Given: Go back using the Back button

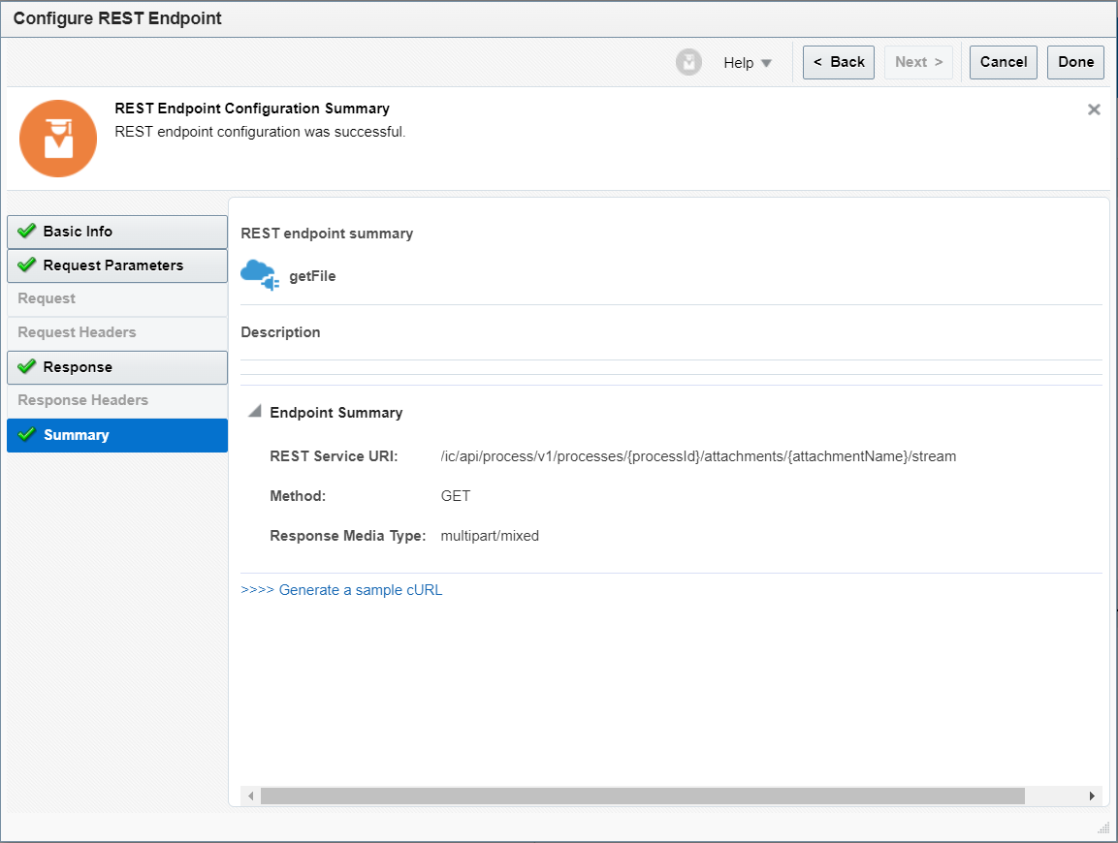Looking at the screenshot, I should click(838, 61).
